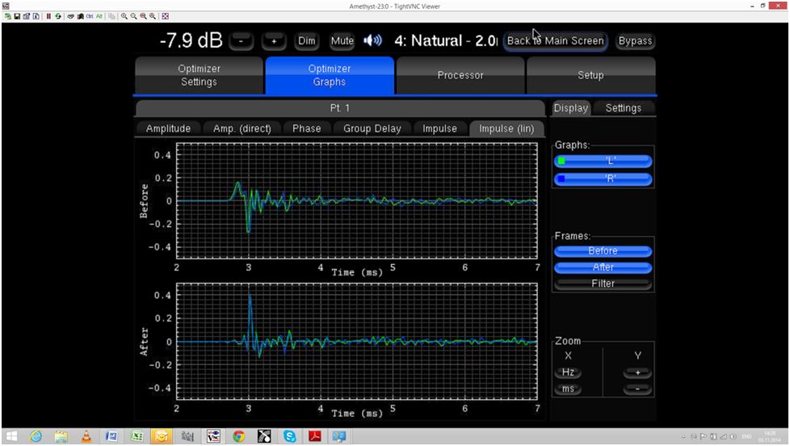Viewport: 790px width, 446px height.
Task: Select the Settings tab beside Display
Action: tap(623, 108)
